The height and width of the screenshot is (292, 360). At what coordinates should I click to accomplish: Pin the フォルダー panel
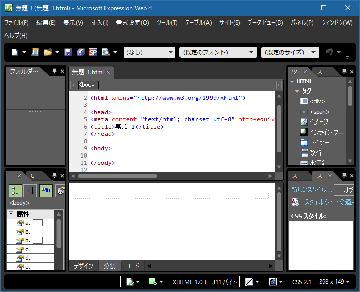[x=54, y=71]
